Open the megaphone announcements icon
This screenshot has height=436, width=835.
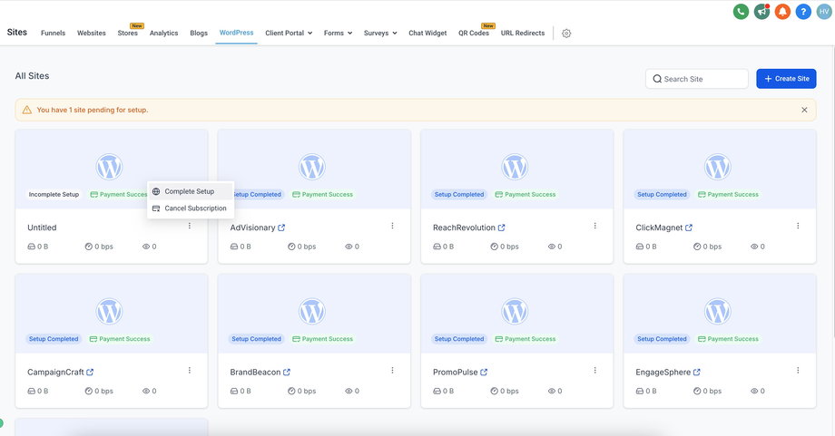(x=761, y=12)
